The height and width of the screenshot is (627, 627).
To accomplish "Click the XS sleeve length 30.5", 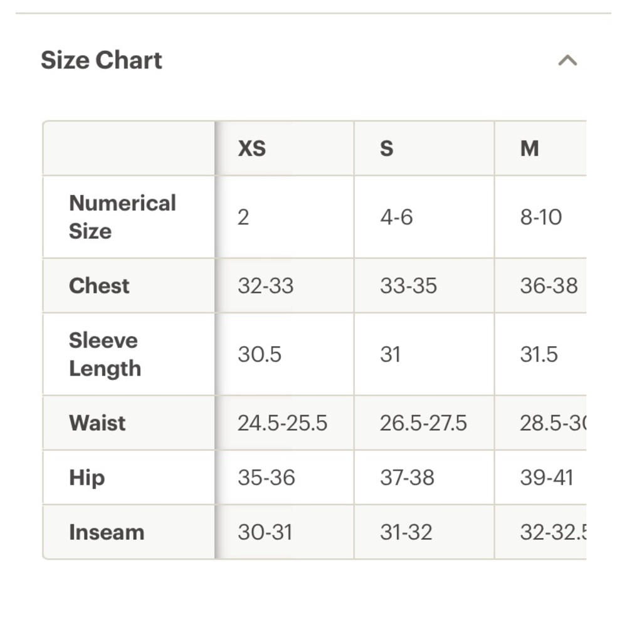I will pos(260,354).
